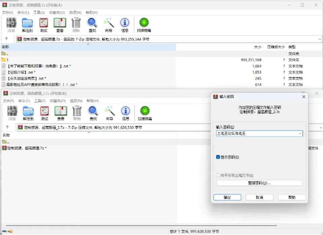
Task: Click the 整理密码(O)... organize passwords button
Action: (259, 183)
